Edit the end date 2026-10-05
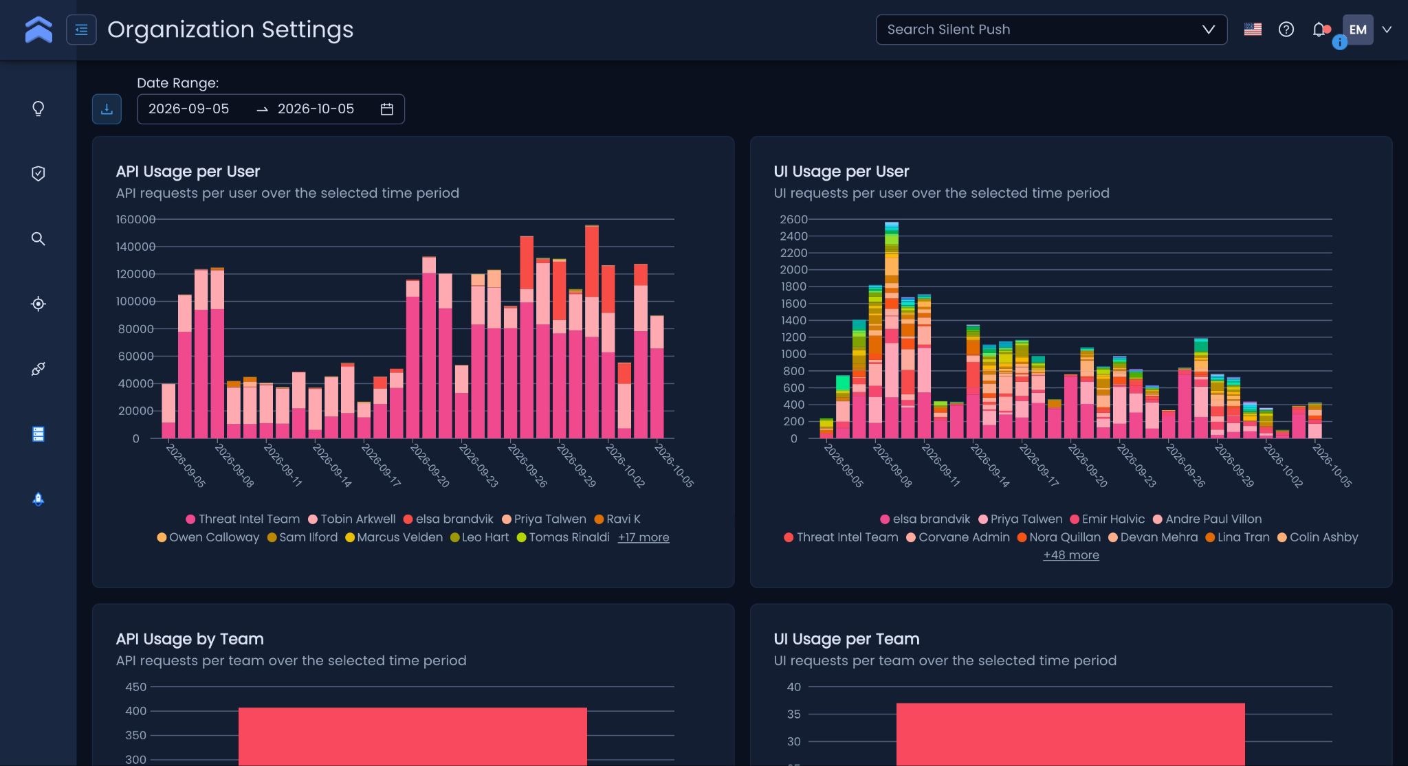The height and width of the screenshot is (766, 1408). (316, 109)
